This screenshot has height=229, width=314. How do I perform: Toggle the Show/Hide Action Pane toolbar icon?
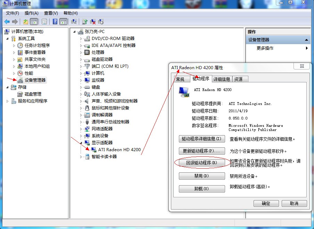click(x=64, y=22)
